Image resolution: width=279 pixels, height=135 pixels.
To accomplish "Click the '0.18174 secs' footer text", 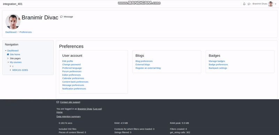I will click(66, 123).
